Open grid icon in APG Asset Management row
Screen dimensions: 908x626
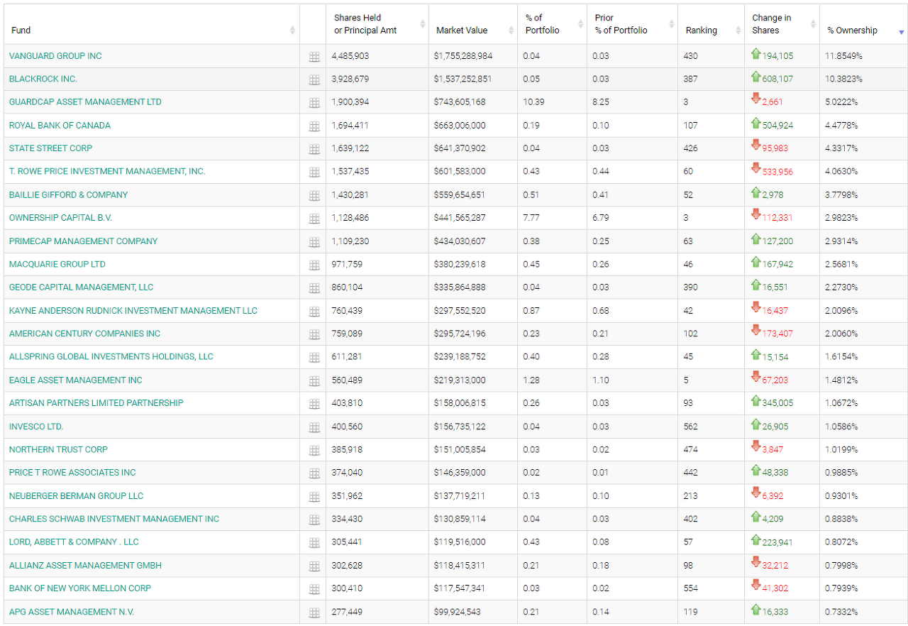pos(314,613)
